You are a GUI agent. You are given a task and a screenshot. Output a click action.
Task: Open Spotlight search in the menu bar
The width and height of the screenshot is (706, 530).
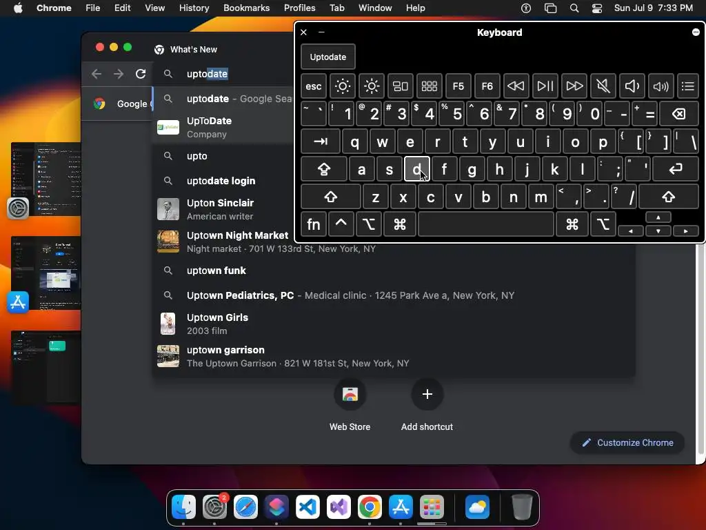[574, 8]
